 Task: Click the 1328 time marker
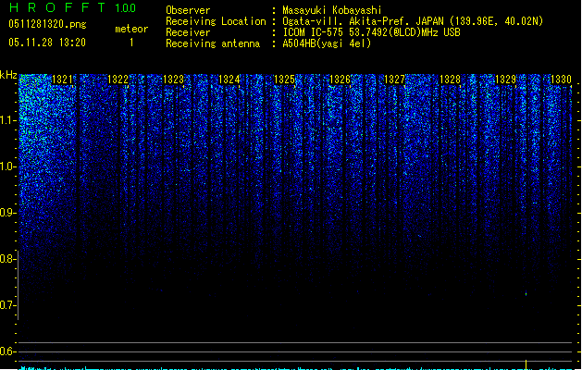[450, 79]
